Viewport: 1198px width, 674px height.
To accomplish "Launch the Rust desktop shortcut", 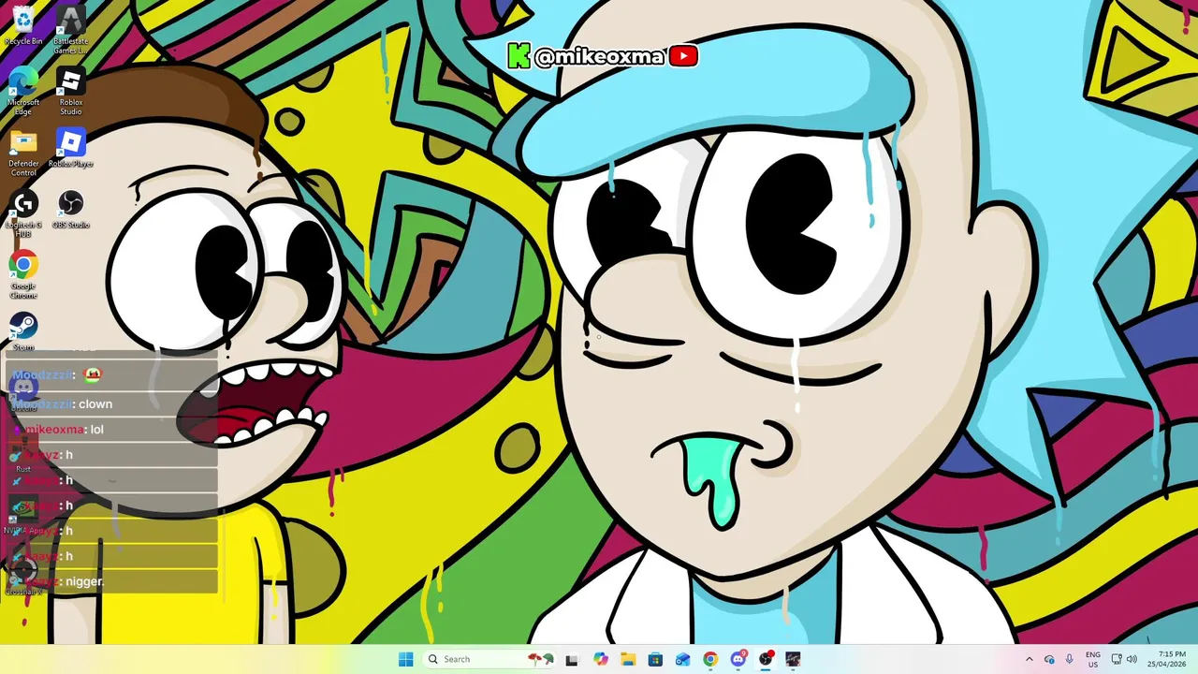I will click(x=23, y=454).
